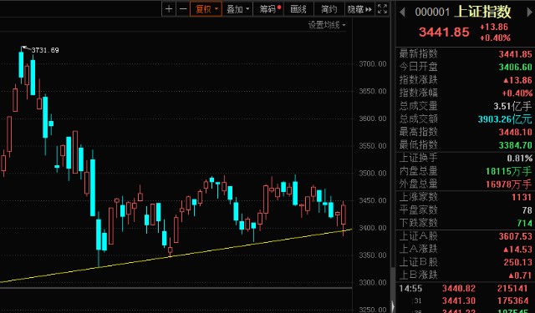Select the tick row priced 3441.30
The image size is (535, 313).
click(x=466, y=300)
